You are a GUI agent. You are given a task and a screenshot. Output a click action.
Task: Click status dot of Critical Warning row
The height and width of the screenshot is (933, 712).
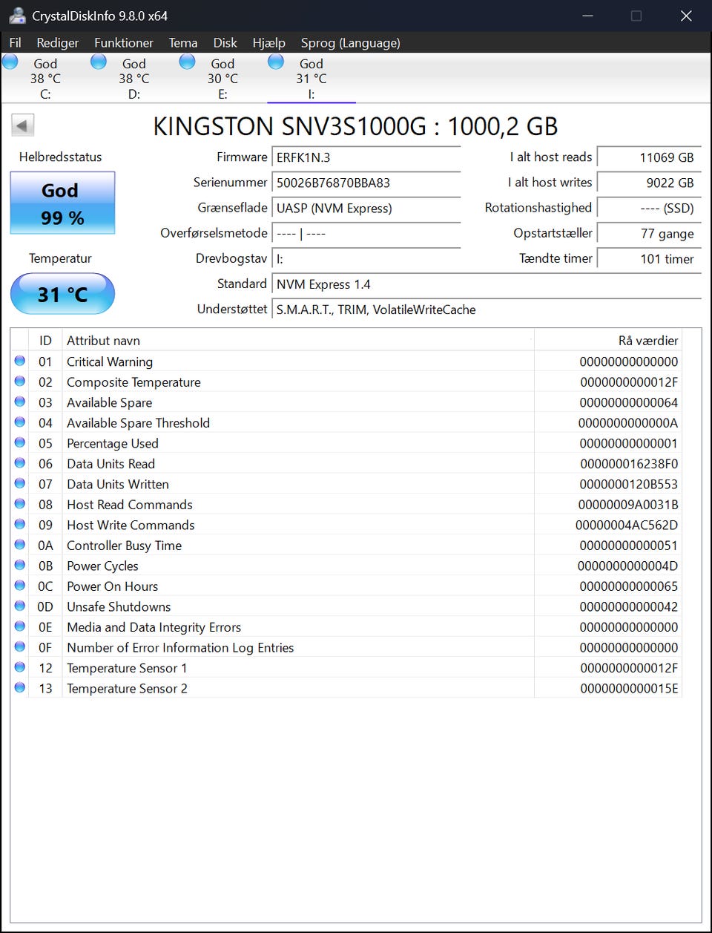click(x=20, y=361)
